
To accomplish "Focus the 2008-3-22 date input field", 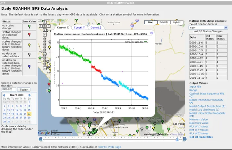I will tap(9, 89).
